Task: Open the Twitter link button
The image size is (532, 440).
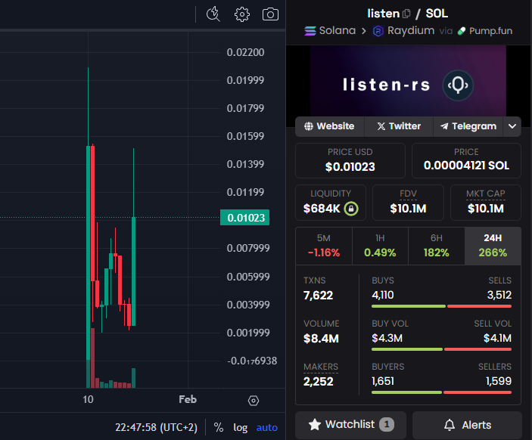Action: click(x=399, y=126)
